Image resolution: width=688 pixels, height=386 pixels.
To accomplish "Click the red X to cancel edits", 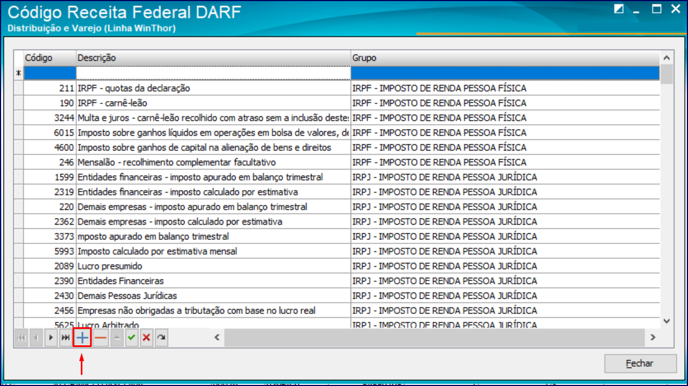I will 145,338.
